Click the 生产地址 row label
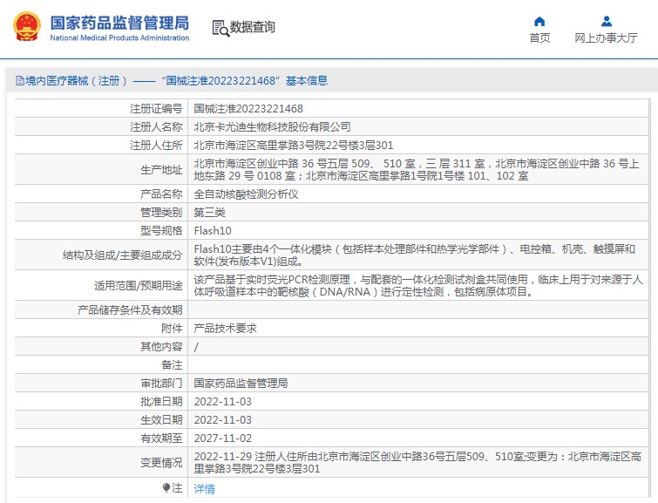 pos(161,170)
